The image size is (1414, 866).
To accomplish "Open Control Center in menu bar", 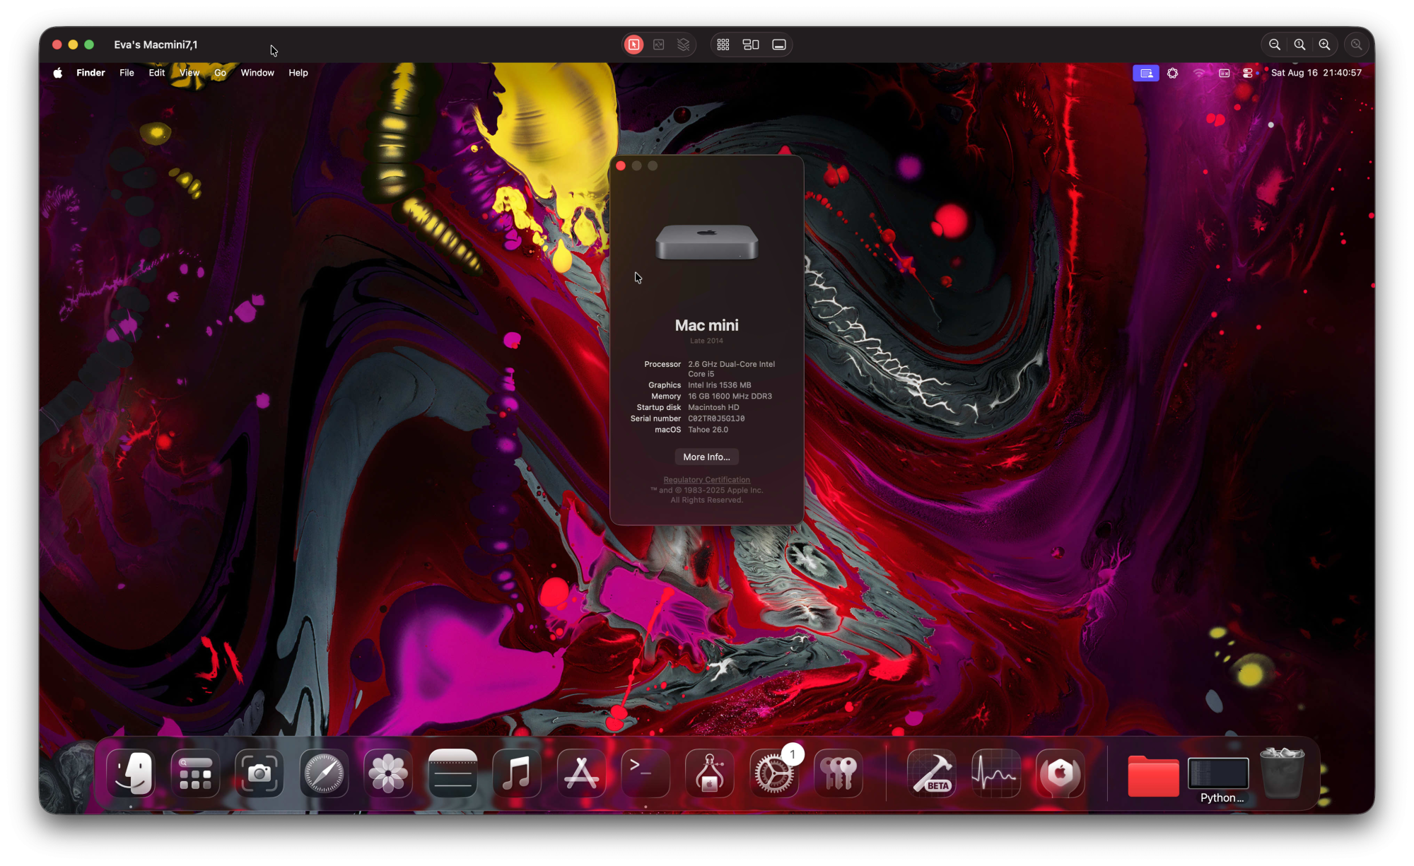I will click(1247, 73).
